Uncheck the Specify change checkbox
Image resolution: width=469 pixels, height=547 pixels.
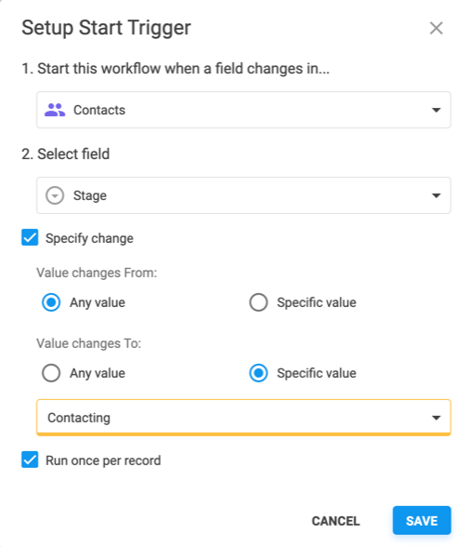tap(30, 238)
